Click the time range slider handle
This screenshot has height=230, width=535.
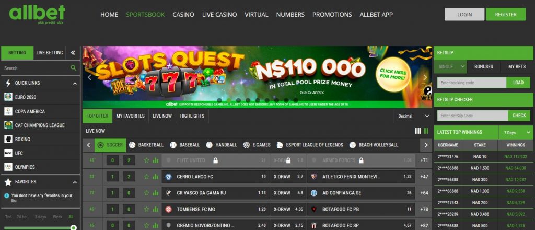(x=73, y=227)
